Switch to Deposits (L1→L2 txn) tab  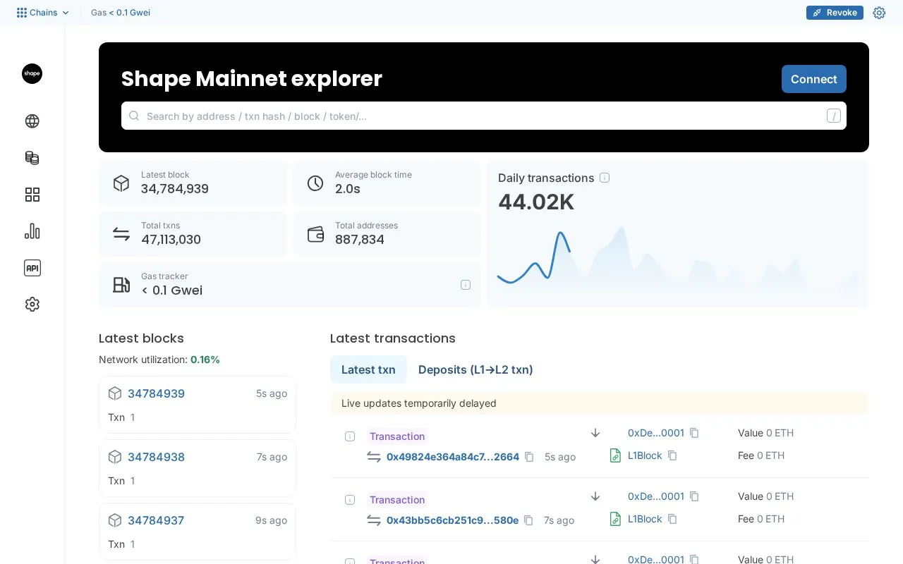pyautogui.click(x=475, y=369)
